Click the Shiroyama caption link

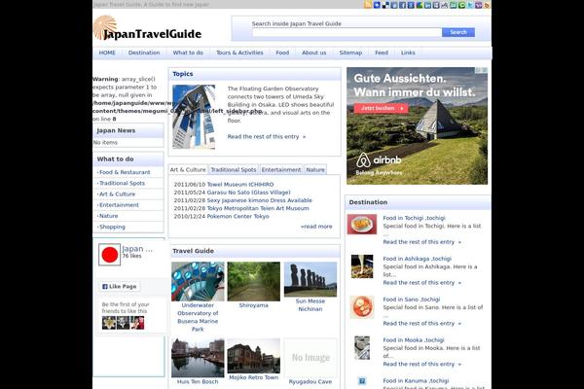(254, 304)
